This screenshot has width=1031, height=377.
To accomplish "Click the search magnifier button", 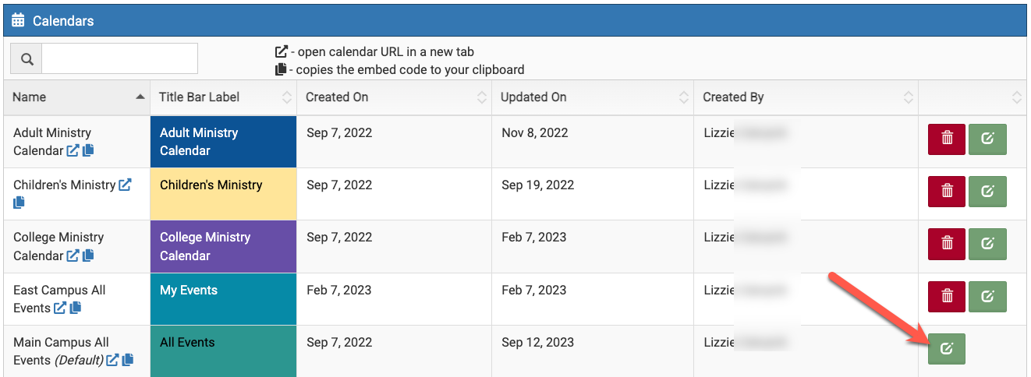I will (x=27, y=58).
